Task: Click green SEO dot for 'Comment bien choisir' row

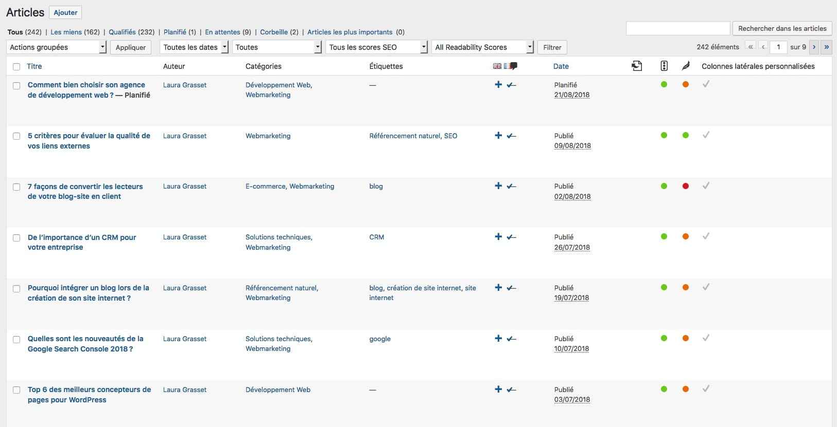Action: (664, 84)
